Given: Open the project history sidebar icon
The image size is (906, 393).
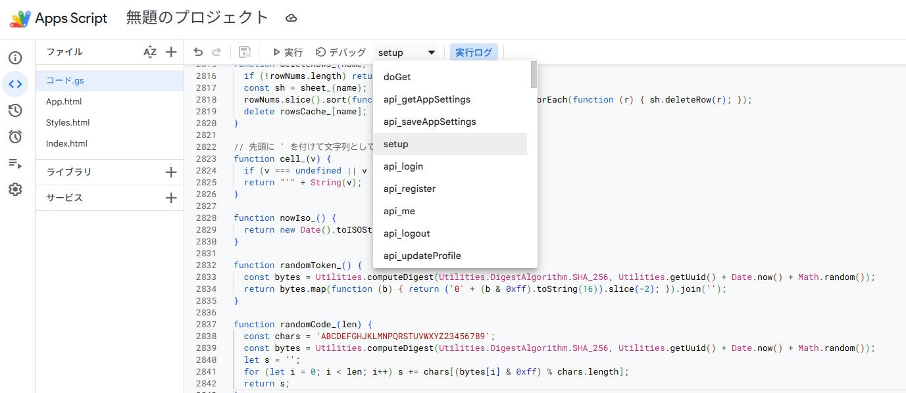Looking at the screenshot, I should 15,110.
